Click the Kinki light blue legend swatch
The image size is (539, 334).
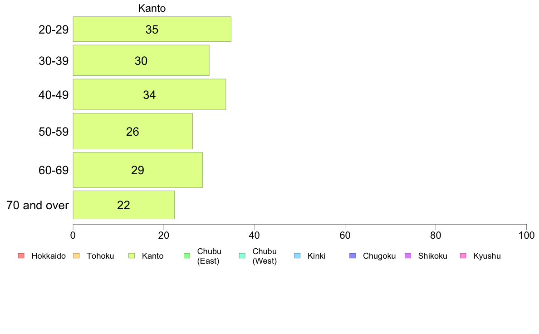click(297, 255)
